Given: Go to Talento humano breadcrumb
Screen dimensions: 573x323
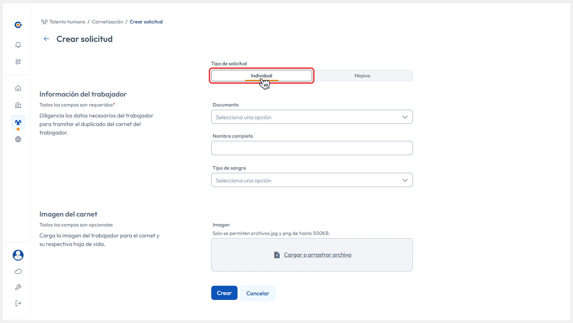Looking at the screenshot, I should click(67, 22).
